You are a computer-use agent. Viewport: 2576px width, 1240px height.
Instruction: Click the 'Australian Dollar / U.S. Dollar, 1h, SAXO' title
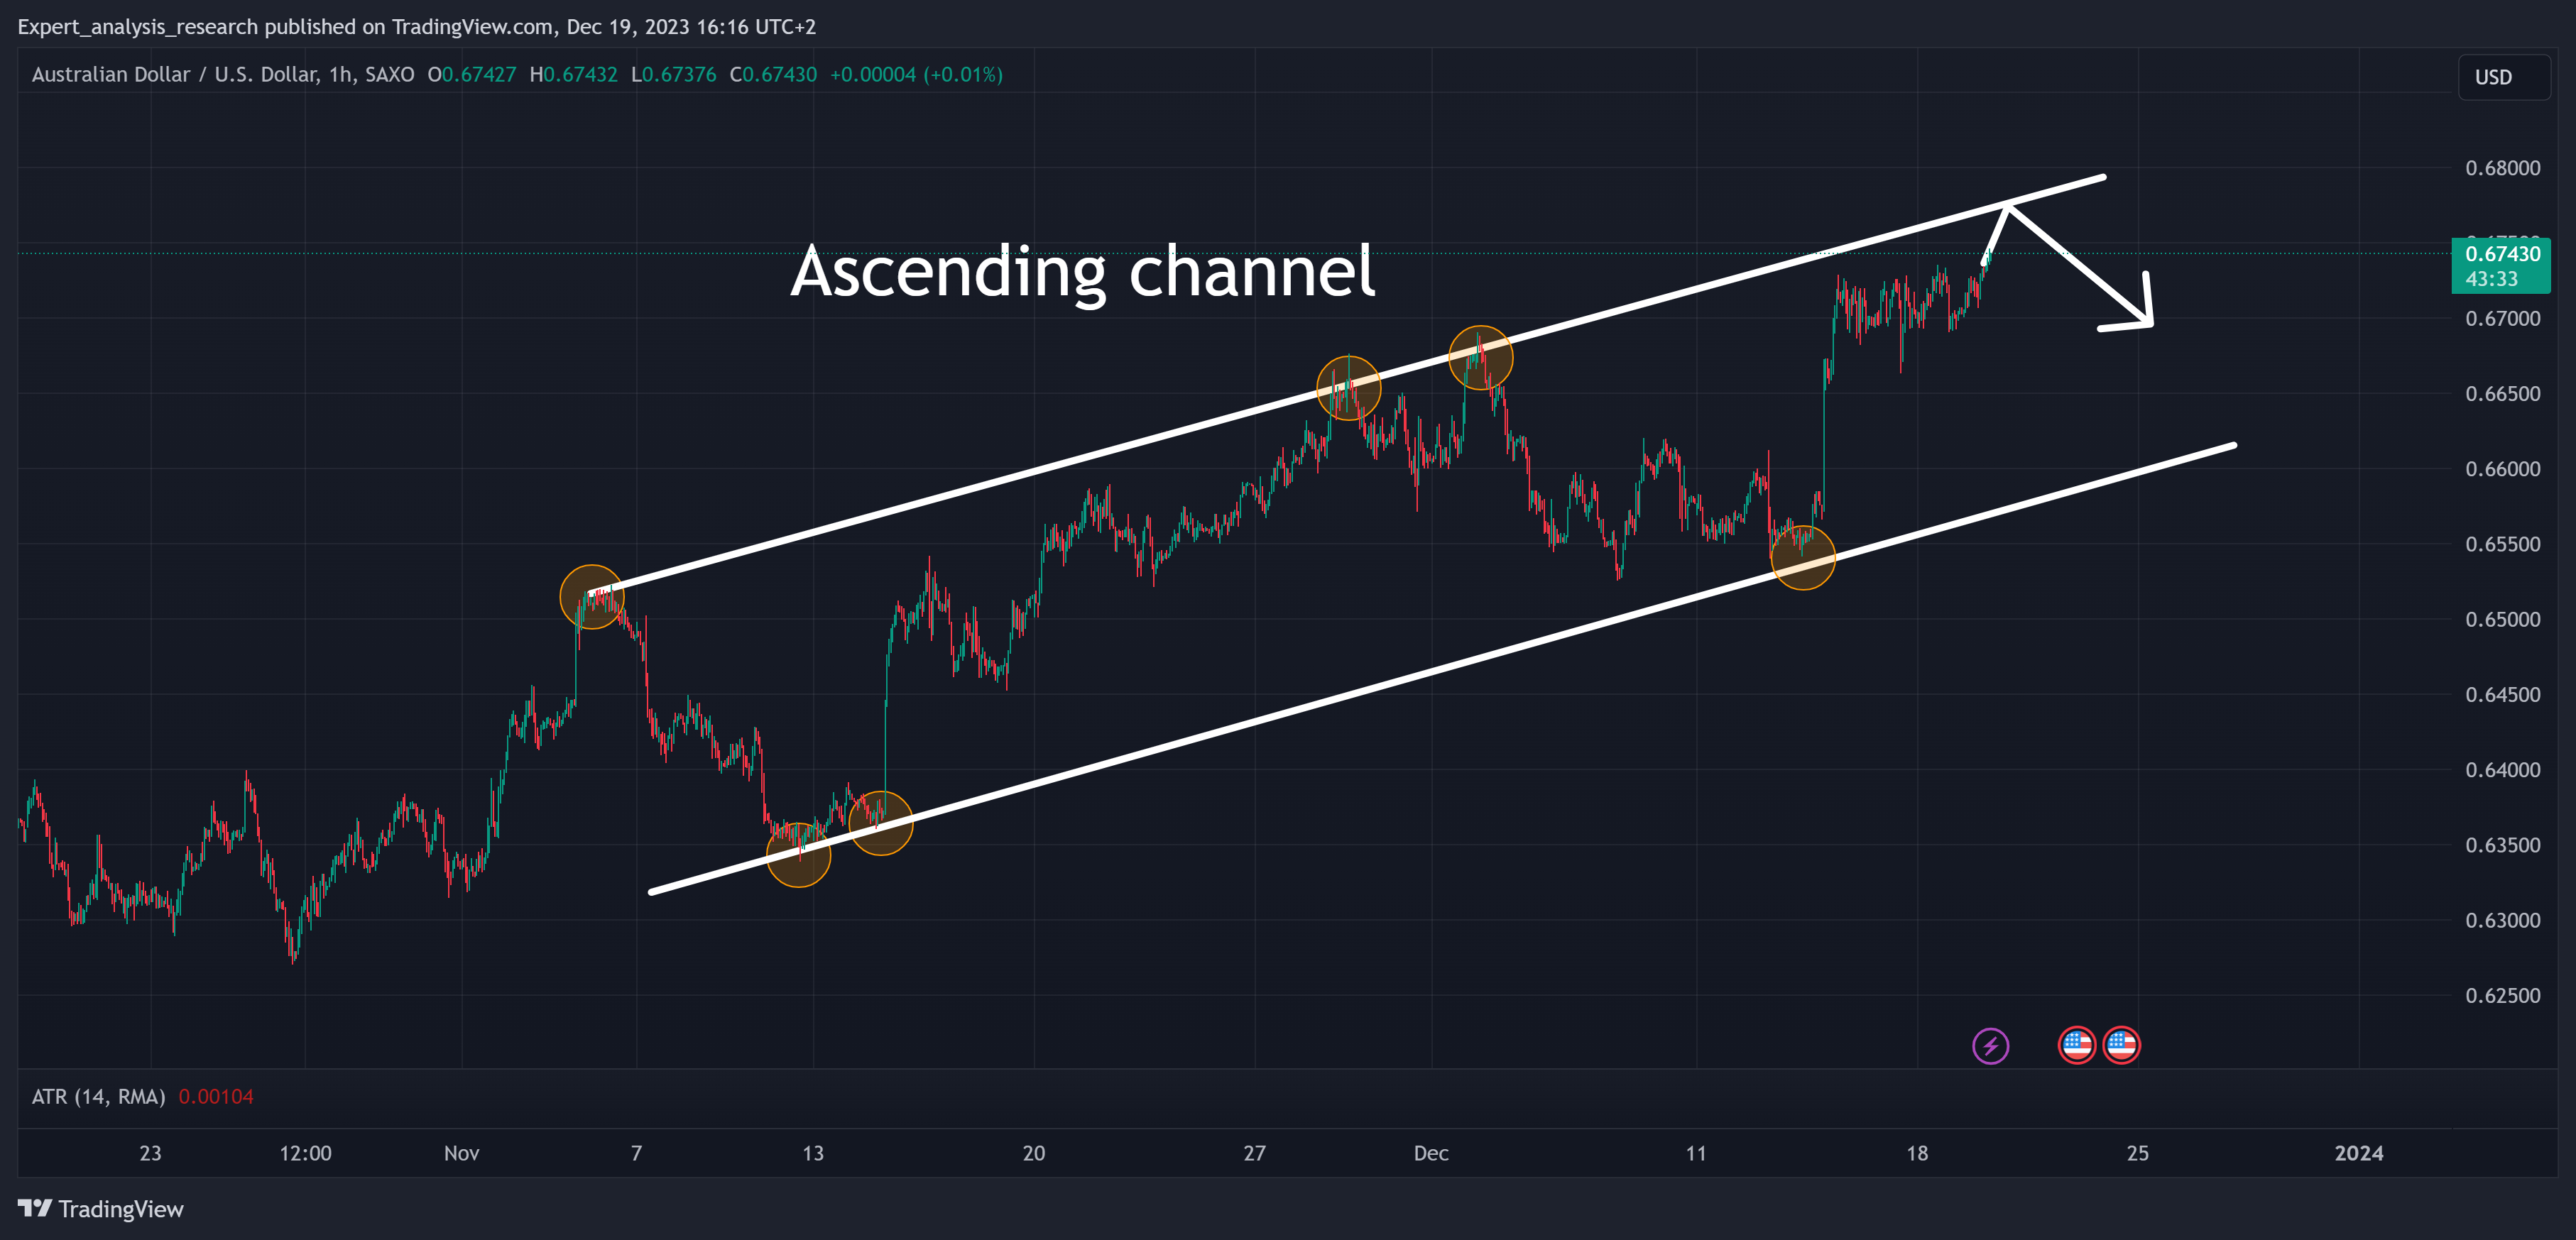pos(223,74)
